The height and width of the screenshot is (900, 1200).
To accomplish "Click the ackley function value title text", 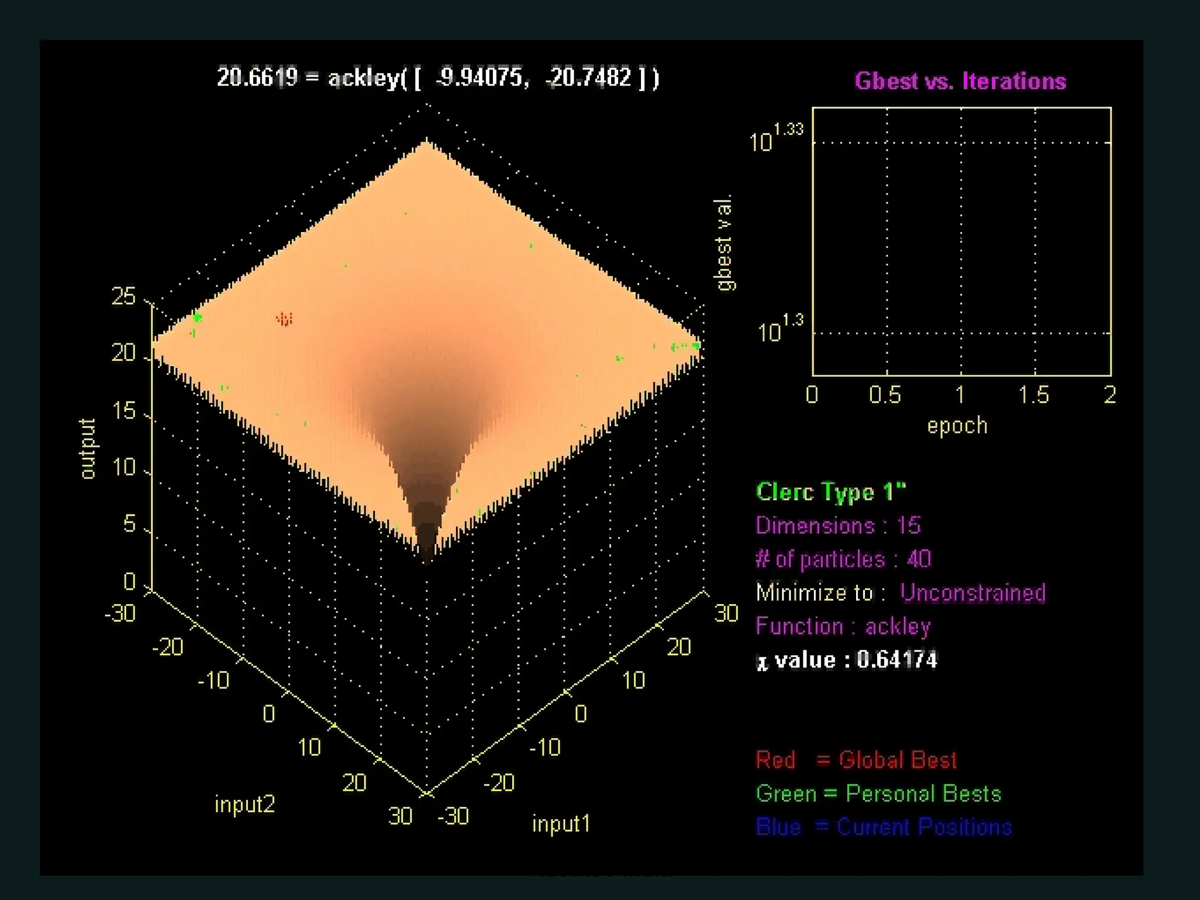I will [x=438, y=77].
